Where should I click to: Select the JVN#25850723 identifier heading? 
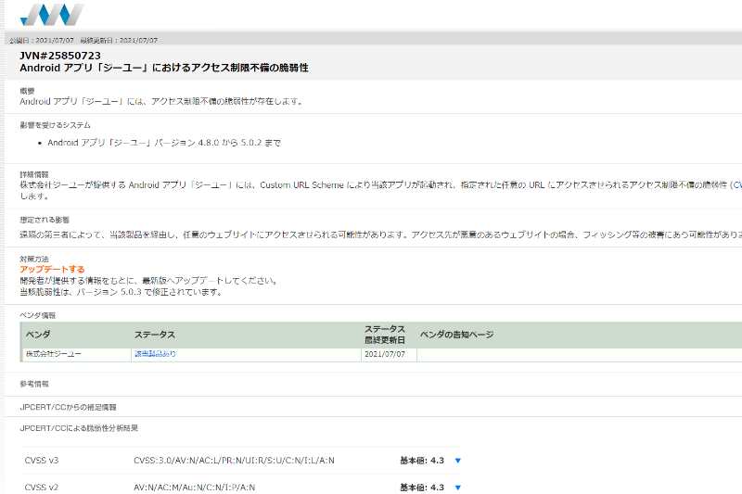tap(60, 56)
